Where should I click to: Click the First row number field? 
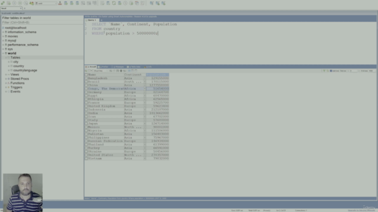353,71
